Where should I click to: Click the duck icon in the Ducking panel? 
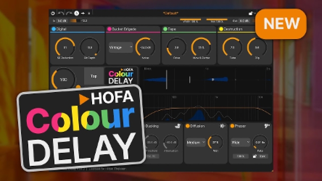point(178,126)
